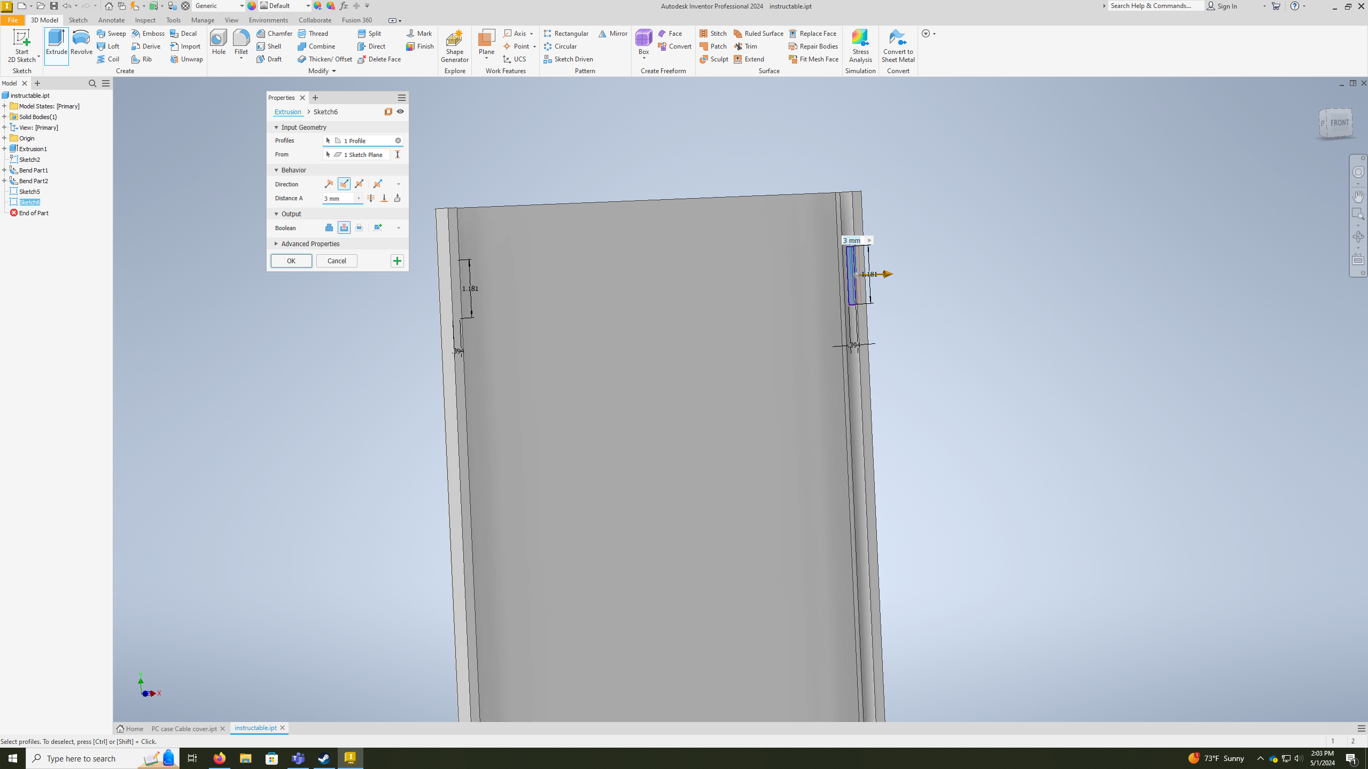
Task: Set Boolean to New Solid
Action: 378,227
